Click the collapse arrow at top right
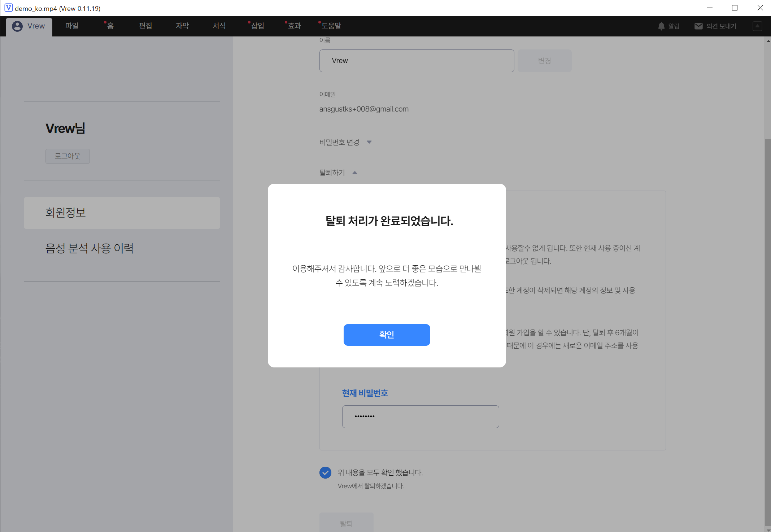The height and width of the screenshot is (532, 771). (x=757, y=26)
